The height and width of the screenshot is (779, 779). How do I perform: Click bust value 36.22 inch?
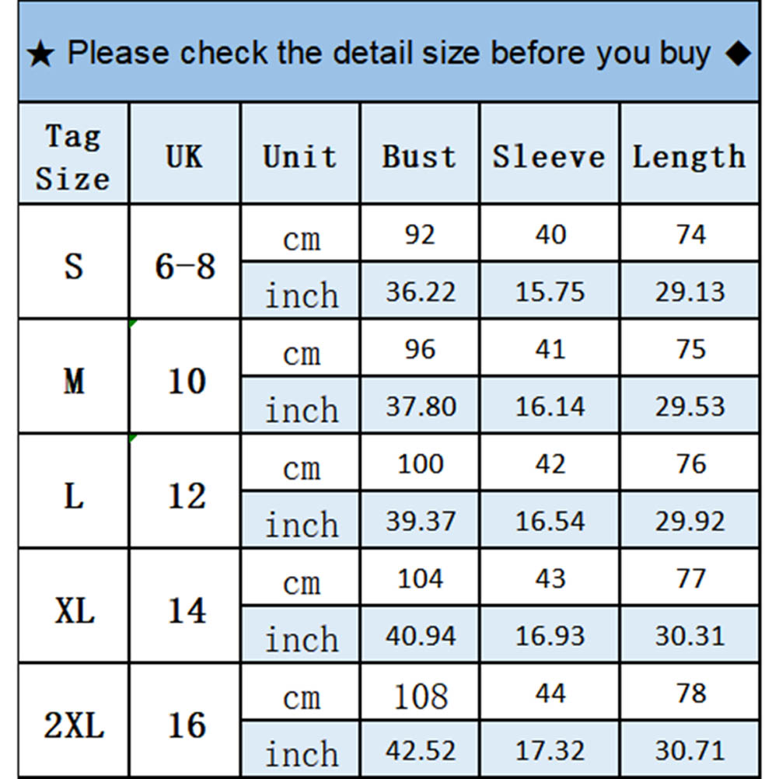tap(421, 292)
